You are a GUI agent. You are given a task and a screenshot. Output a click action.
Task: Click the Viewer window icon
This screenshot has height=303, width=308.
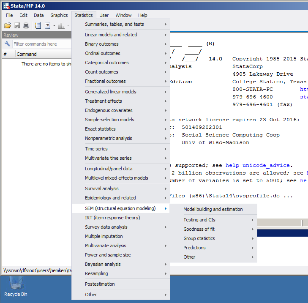tap(48, 26)
